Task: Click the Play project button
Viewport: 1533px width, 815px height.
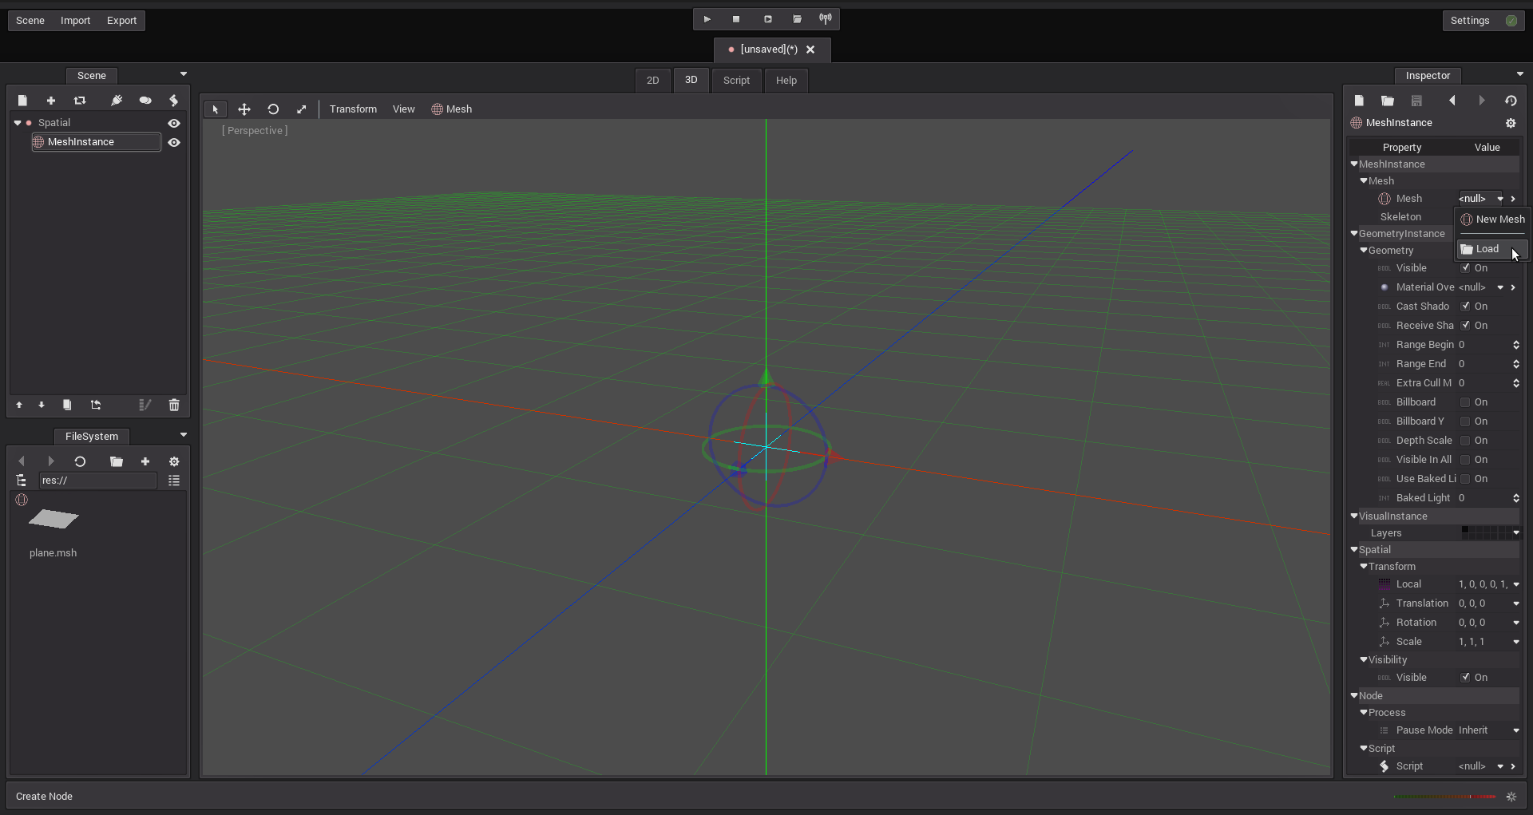Action: tap(707, 19)
